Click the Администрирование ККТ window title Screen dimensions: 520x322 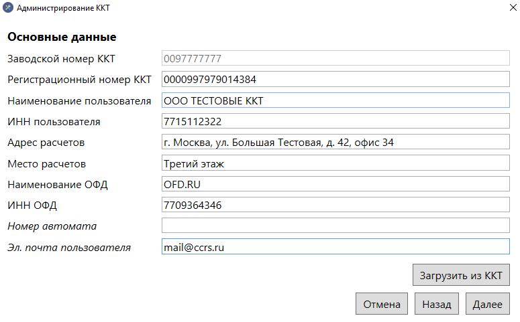coord(63,8)
